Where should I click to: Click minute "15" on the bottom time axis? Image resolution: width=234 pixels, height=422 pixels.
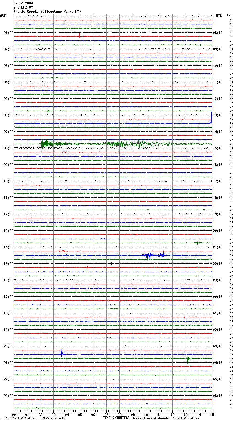point(212,415)
